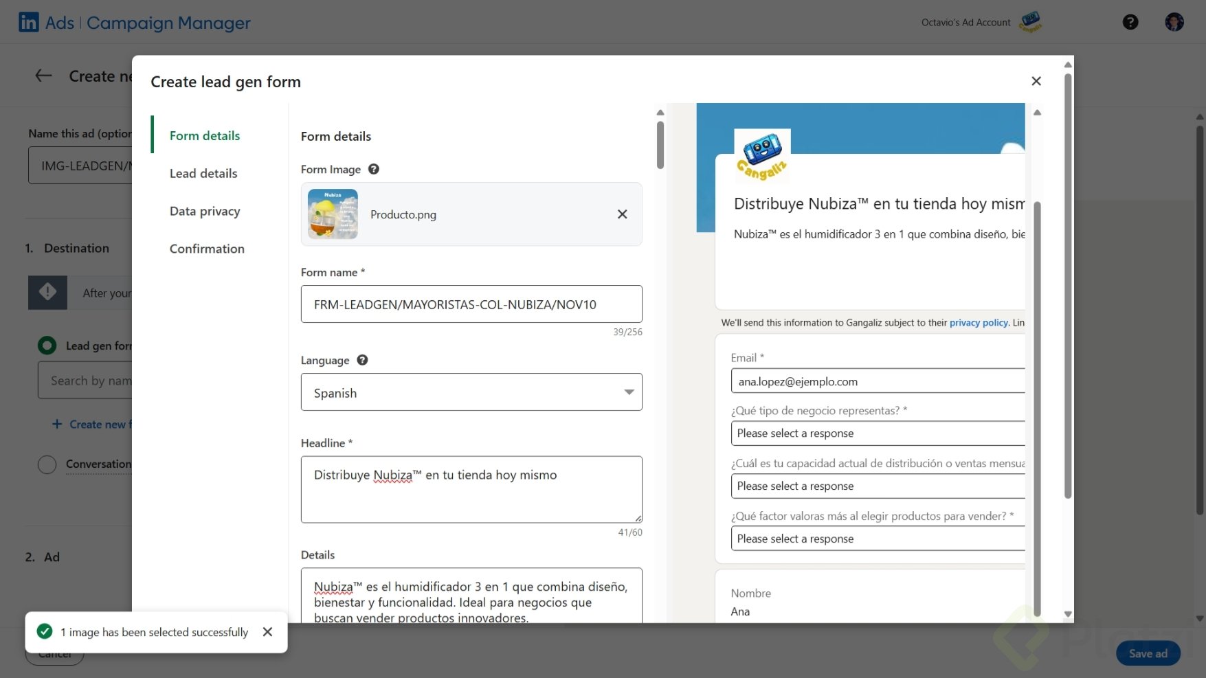This screenshot has height=678, width=1206.
Task: Switch to the Form details tab
Action: (205, 136)
